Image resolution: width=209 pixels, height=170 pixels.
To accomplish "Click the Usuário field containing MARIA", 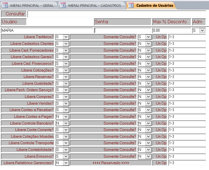I will [x=47, y=31].
